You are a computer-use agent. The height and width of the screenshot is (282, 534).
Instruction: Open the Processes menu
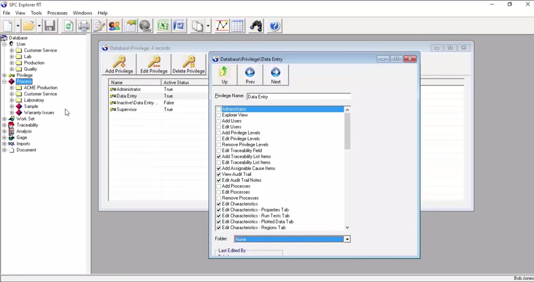click(57, 13)
